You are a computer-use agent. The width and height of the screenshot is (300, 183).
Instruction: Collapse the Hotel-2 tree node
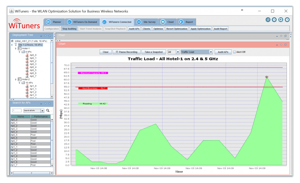[x=16, y=80]
